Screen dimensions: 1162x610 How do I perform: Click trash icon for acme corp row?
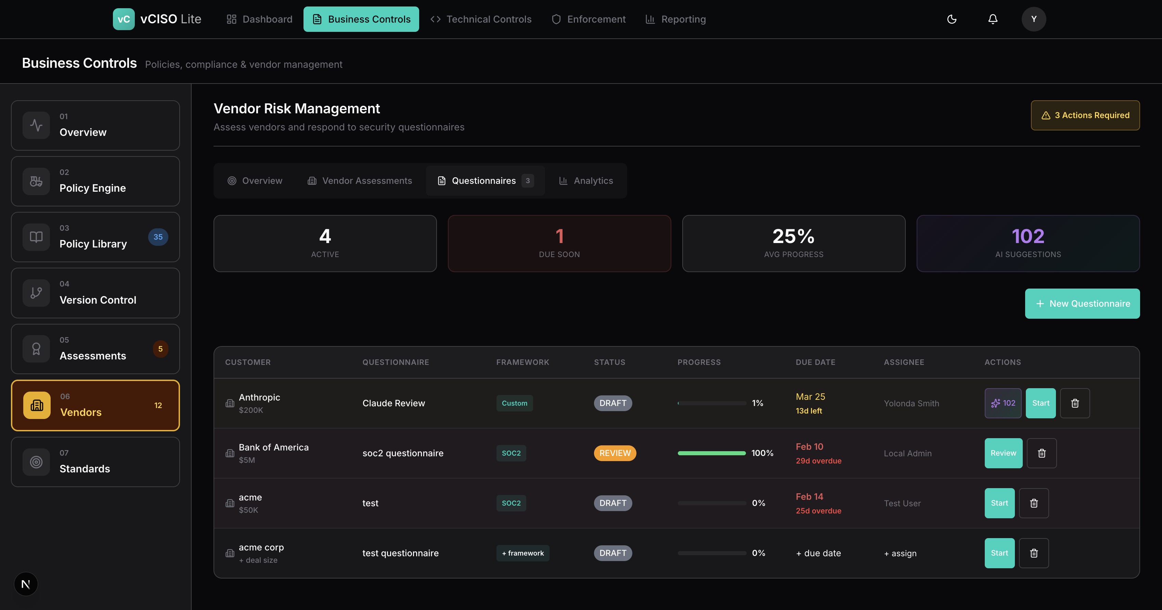point(1034,553)
